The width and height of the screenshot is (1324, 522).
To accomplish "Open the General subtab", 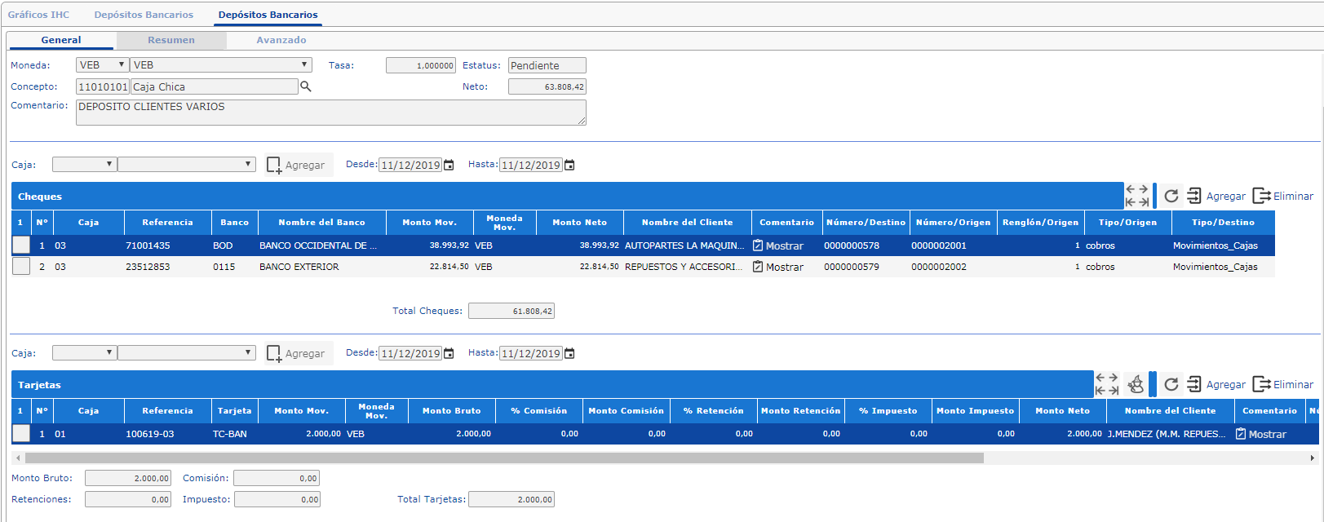I will [x=61, y=40].
